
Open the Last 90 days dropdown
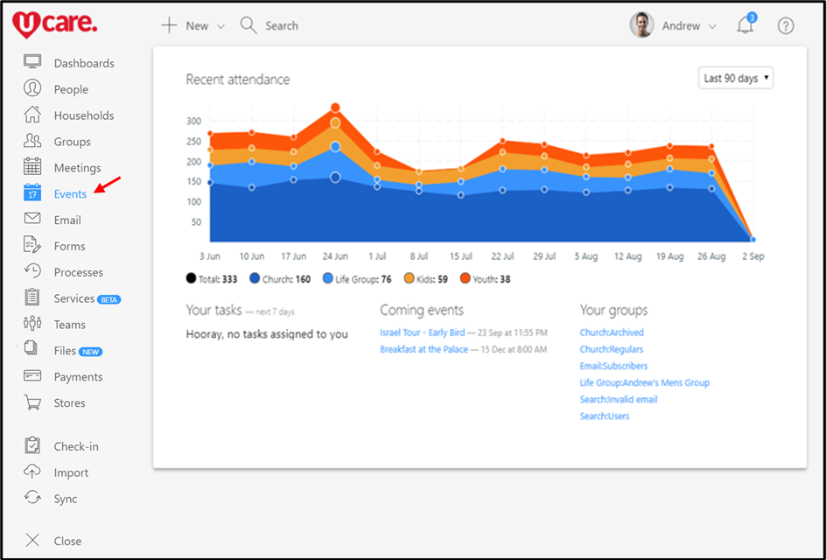(x=736, y=78)
